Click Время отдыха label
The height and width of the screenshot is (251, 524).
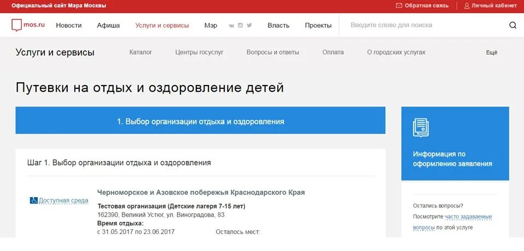pos(120,223)
